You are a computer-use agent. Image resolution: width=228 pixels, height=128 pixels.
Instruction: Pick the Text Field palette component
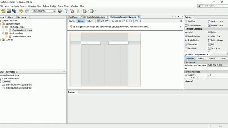click(191, 48)
